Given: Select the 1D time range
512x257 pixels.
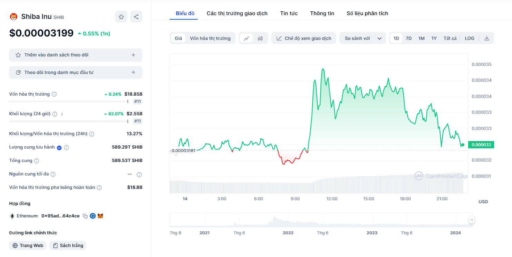Looking at the screenshot, I should tap(396, 38).
